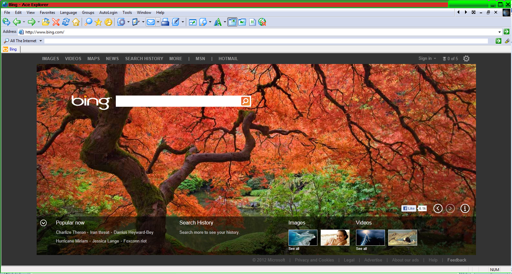Open the smiling woman image thumbnail
Viewport: 512px width, 274px height.
click(x=335, y=238)
